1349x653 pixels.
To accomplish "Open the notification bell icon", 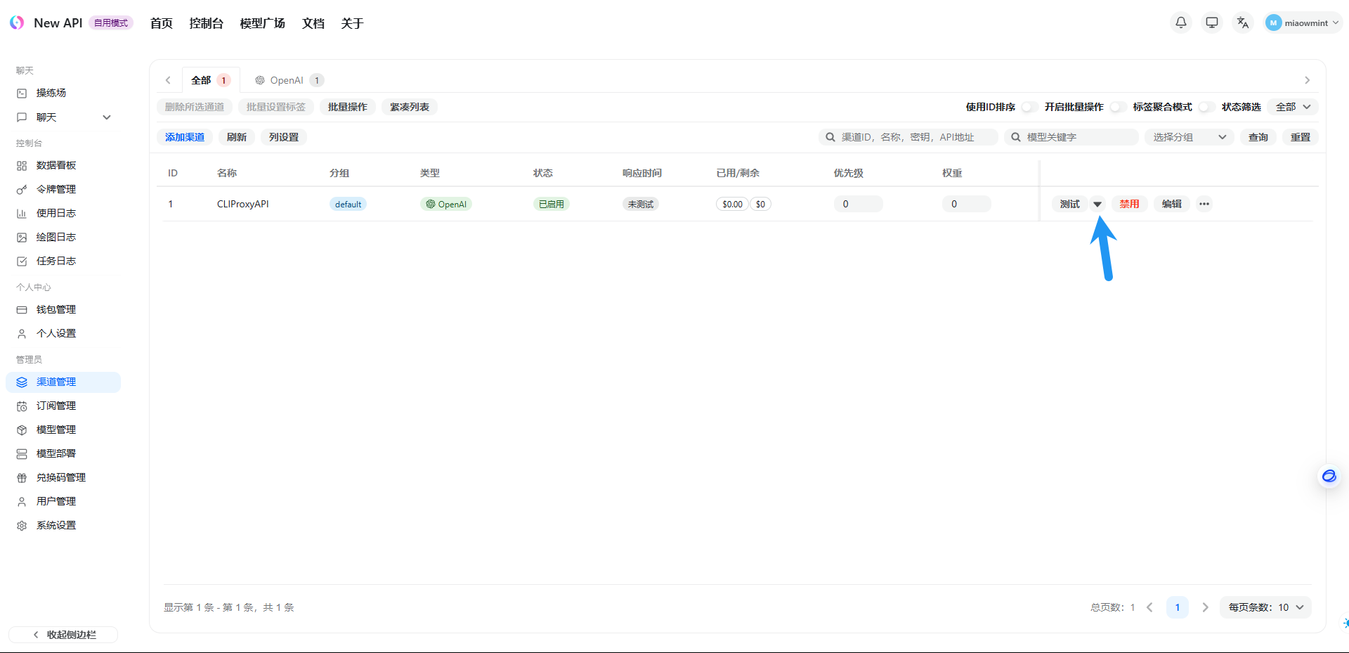I will point(1181,22).
